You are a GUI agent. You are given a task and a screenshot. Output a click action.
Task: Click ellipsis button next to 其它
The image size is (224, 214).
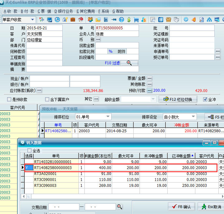click(x=96, y=99)
